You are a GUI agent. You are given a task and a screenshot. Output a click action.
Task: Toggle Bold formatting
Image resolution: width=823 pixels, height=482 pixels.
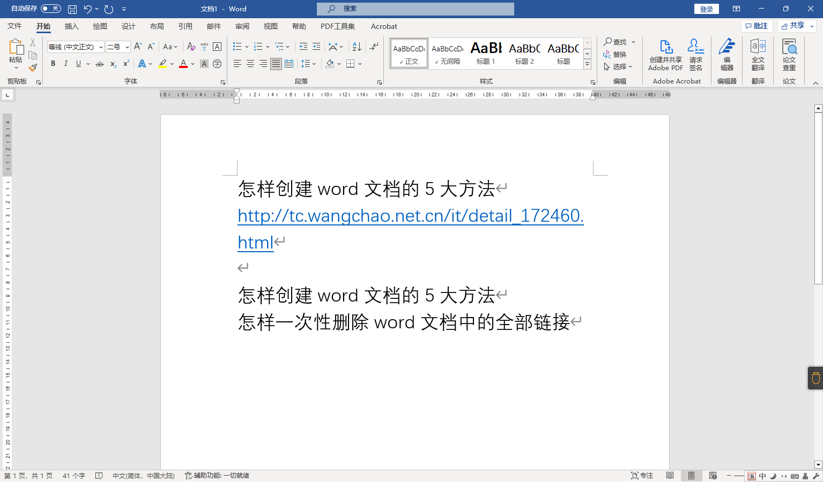53,64
